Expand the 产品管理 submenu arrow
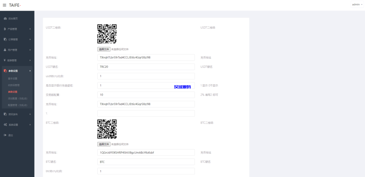365x177 pixels. pyautogui.click(x=30, y=29)
